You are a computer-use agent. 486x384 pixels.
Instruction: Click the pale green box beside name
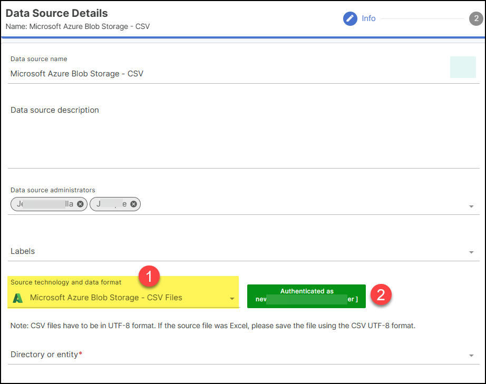pos(463,67)
